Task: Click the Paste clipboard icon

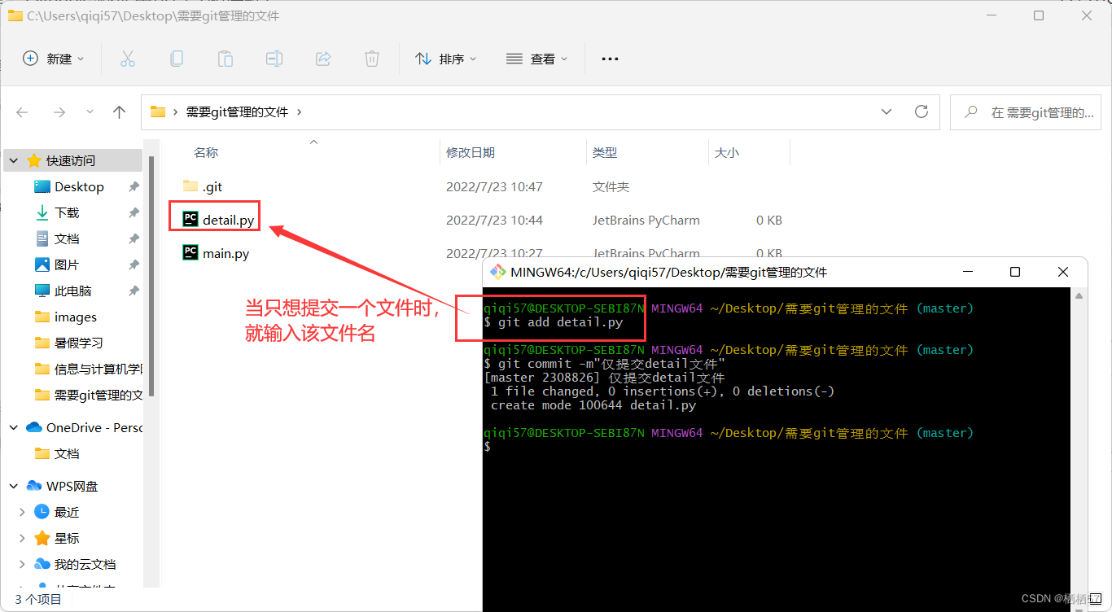Action: click(x=225, y=59)
